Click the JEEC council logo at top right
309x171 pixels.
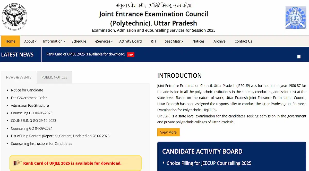pos(296,17)
